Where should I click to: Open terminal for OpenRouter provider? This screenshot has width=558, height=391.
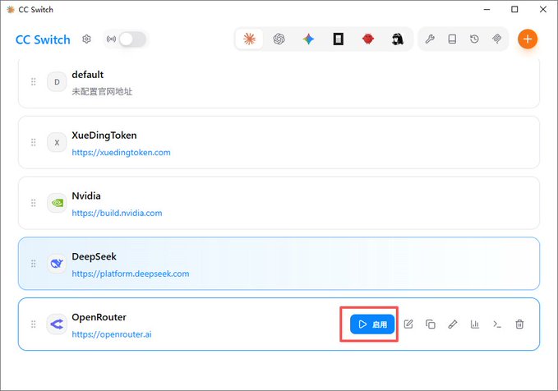click(x=497, y=324)
